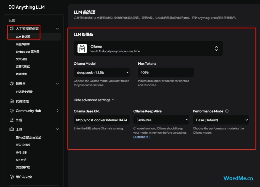Image resolution: width=260 pixels, height=187 pixels.
Task: Click the 外观 pencil icon
Action: pyautogui.click(x=11, y=120)
